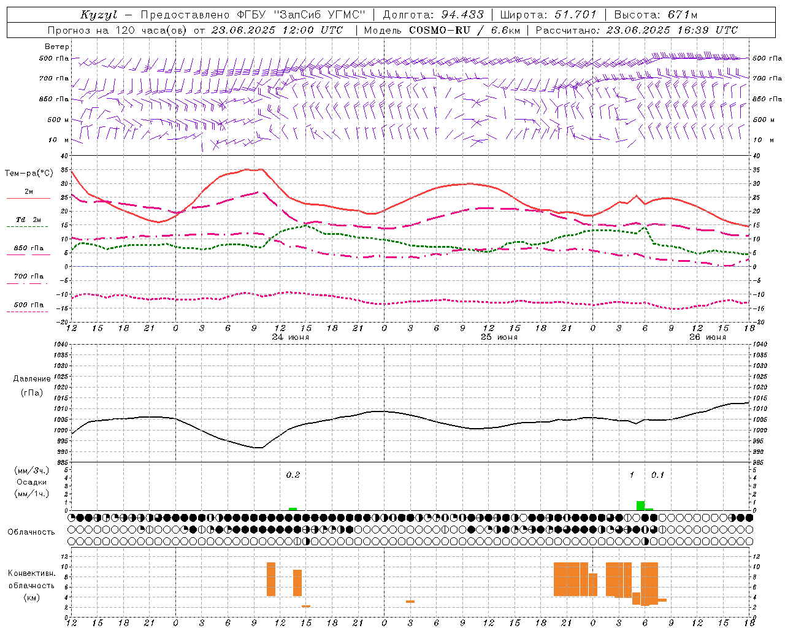Click the '0.2' precipitation amount value
Image resolution: width=785 pixels, height=628 pixels.
coord(293,475)
